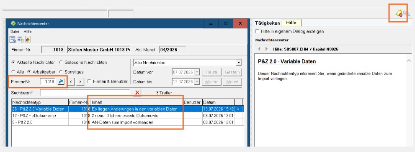The width and height of the screenshot is (415, 152).
Task: Click the date cell 13.07.2026 15:42
Action: [x=218, y=109]
